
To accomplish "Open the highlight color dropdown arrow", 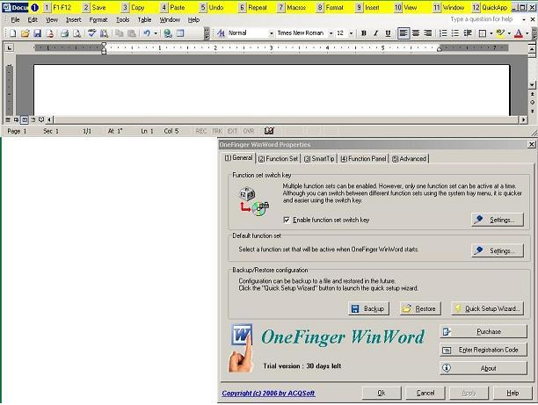I will [509, 33].
